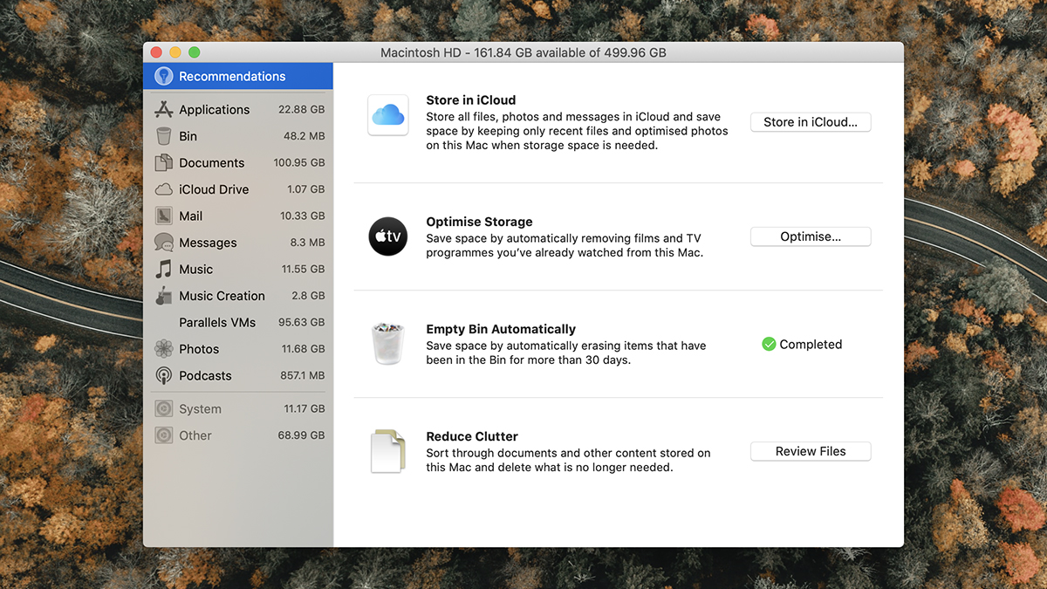Click the Podcasts label in sidebar

205,375
